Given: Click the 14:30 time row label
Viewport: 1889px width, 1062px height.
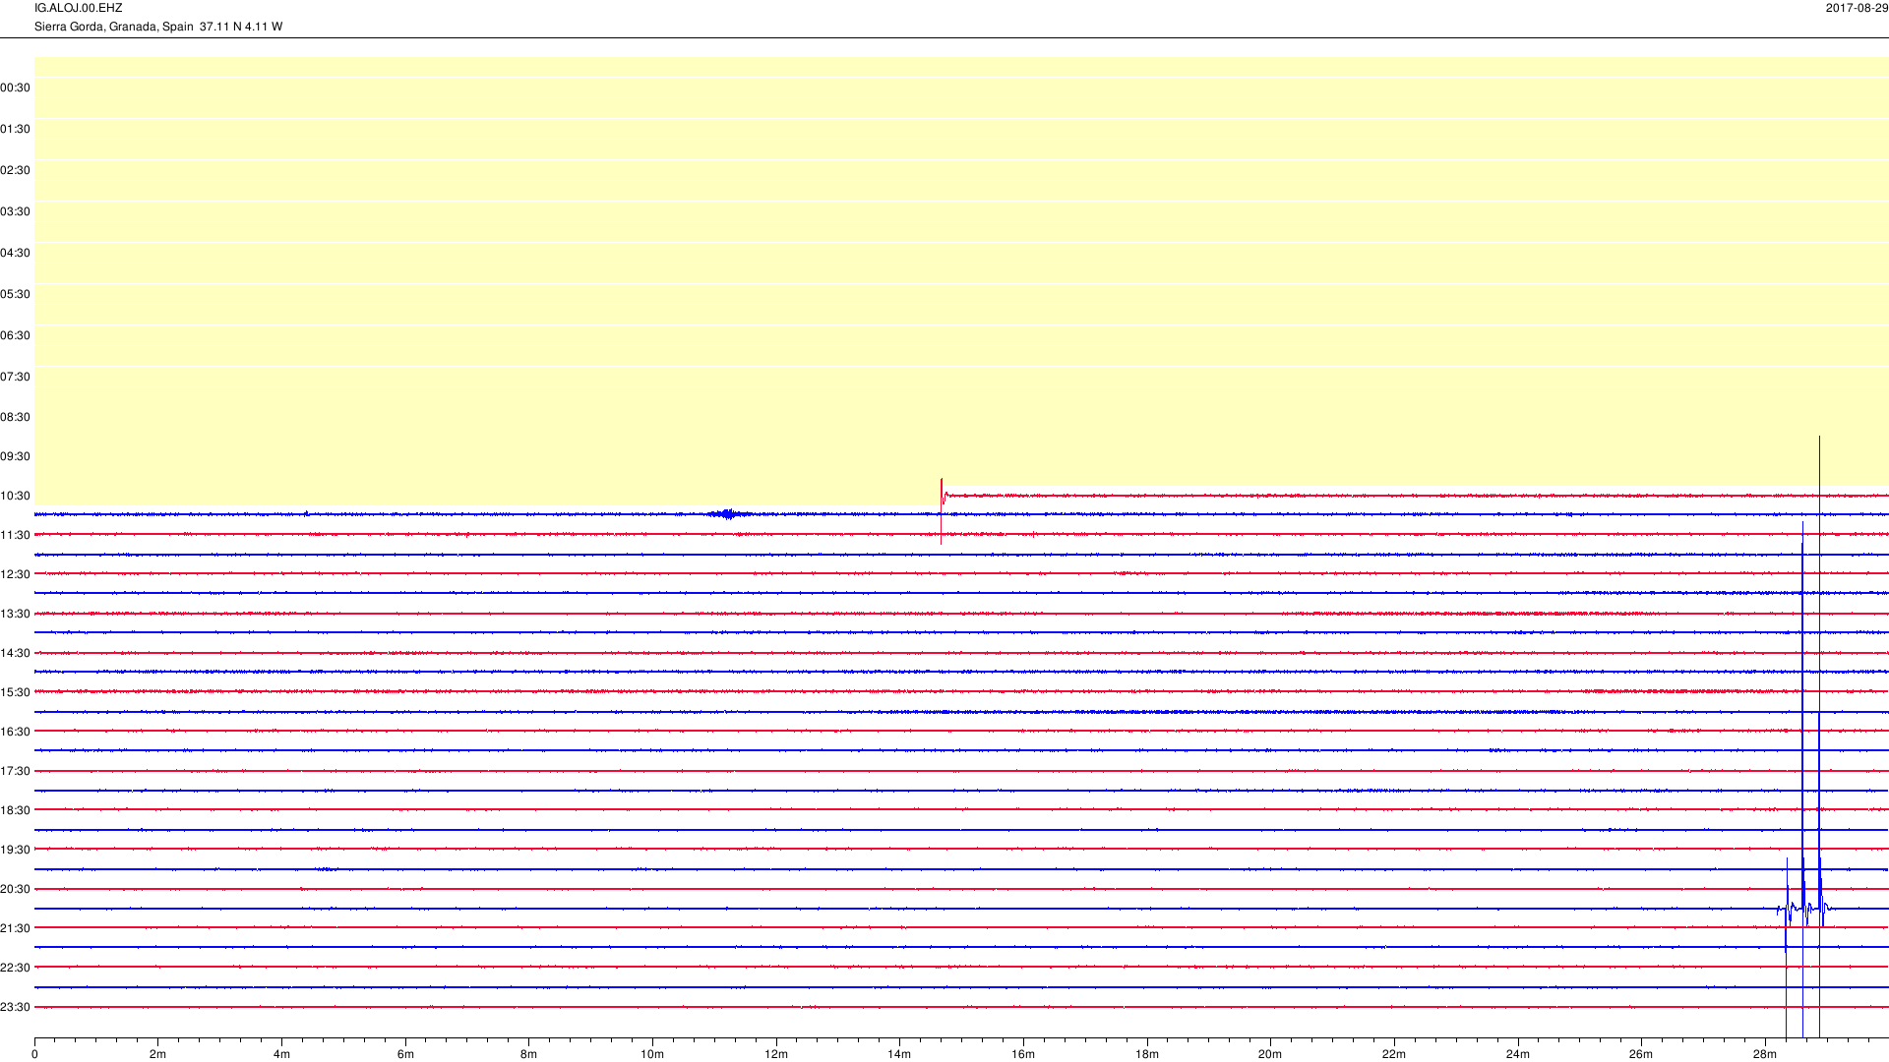Looking at the screenshot, I should [15, 653].
